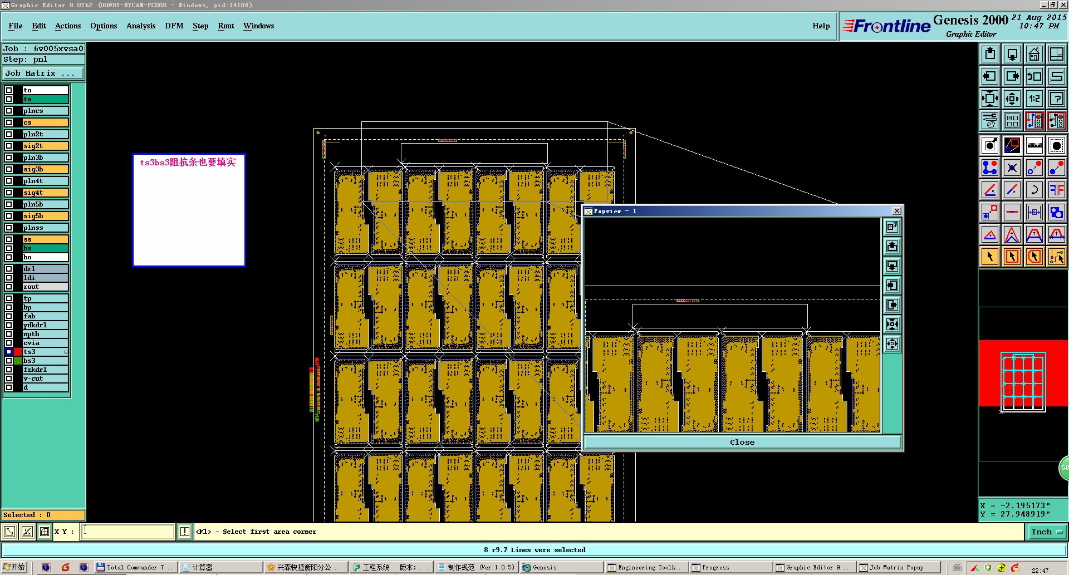This screenshot has width=1069, height=575.
Task: Open the Actions menu
Action: point(68,26)
